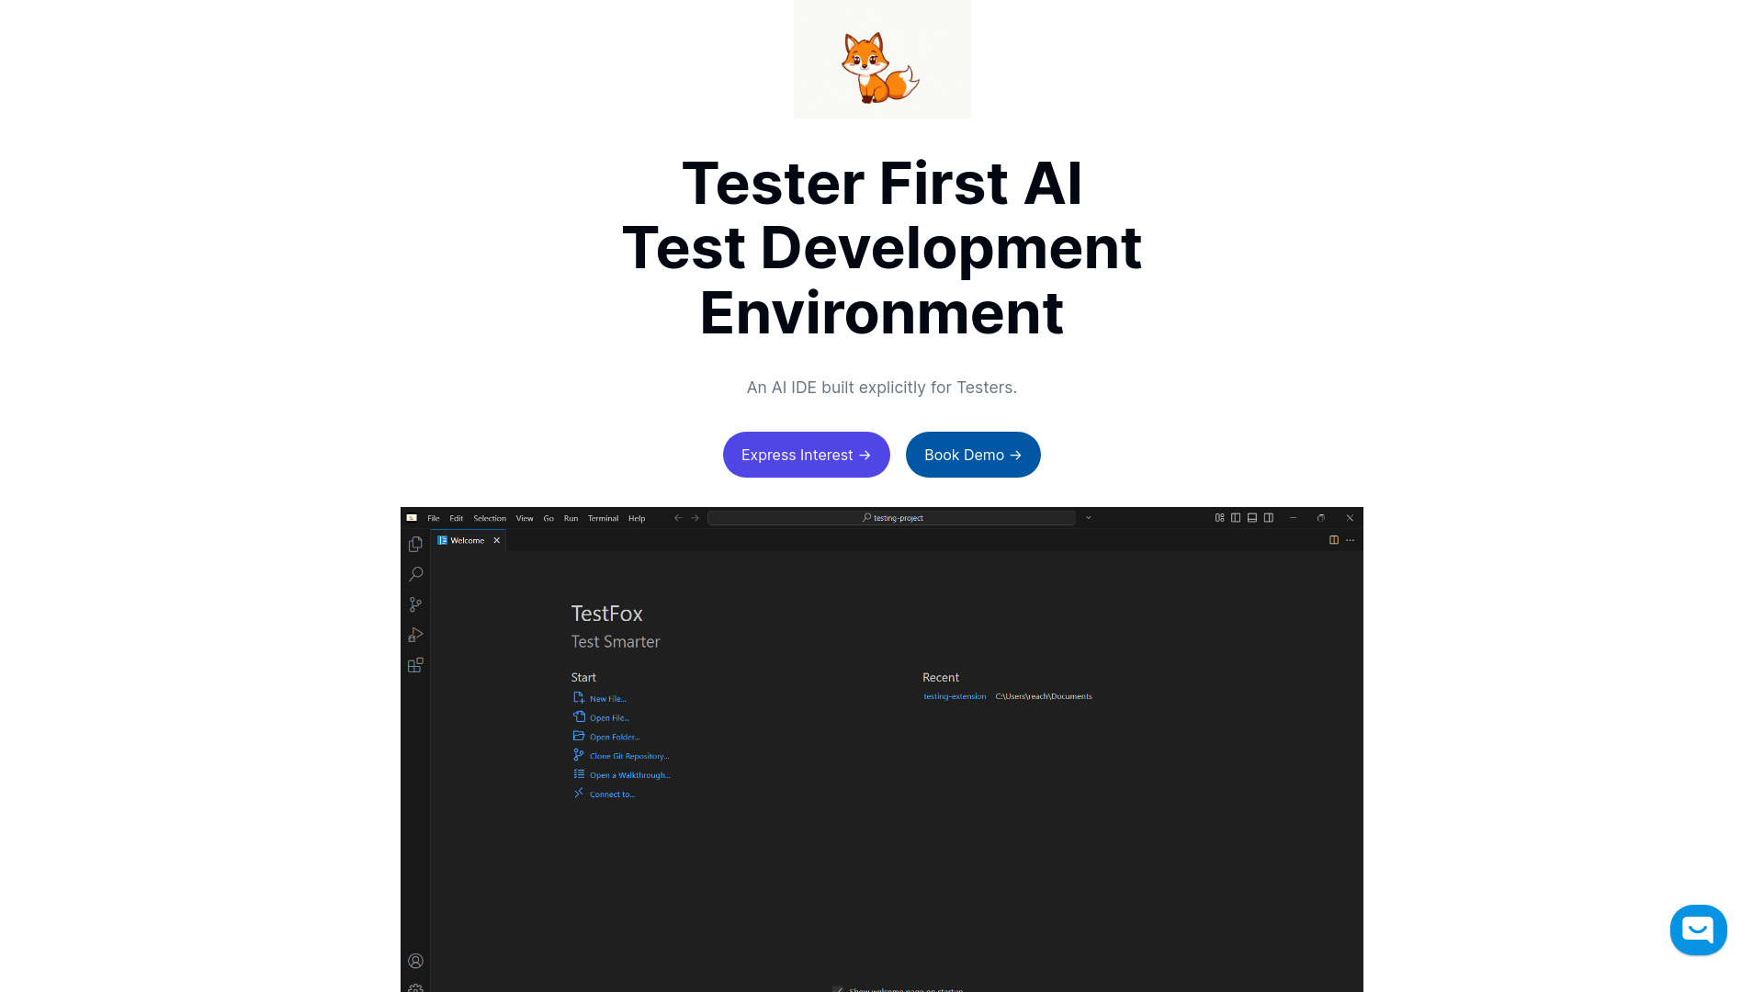Expand the branch navigation dropdown arrow
The width and height of the screenshot is (1764, 992).
(1088, 517)
